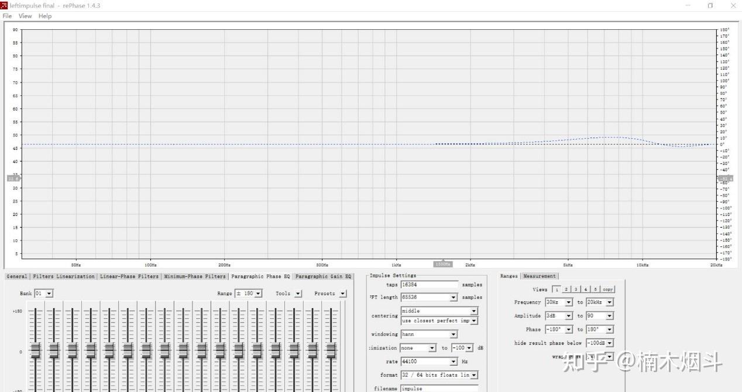Open the Tools dropdown
The width and height of the screenshot is (742, 392).
coord(298,293)
